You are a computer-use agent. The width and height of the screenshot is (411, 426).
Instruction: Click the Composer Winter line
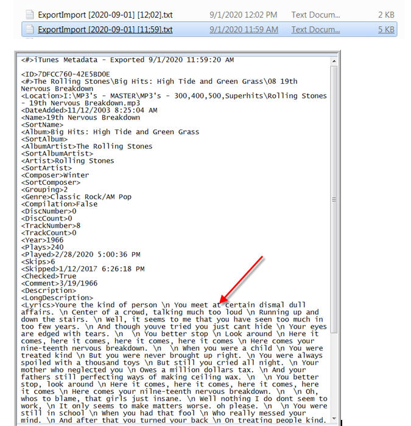point(55,175)
